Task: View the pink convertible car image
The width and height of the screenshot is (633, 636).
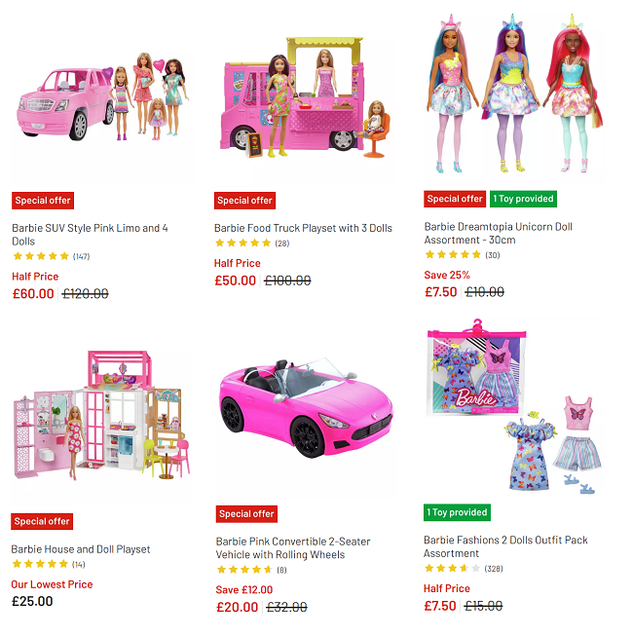Action: click(x=306, y=409)
